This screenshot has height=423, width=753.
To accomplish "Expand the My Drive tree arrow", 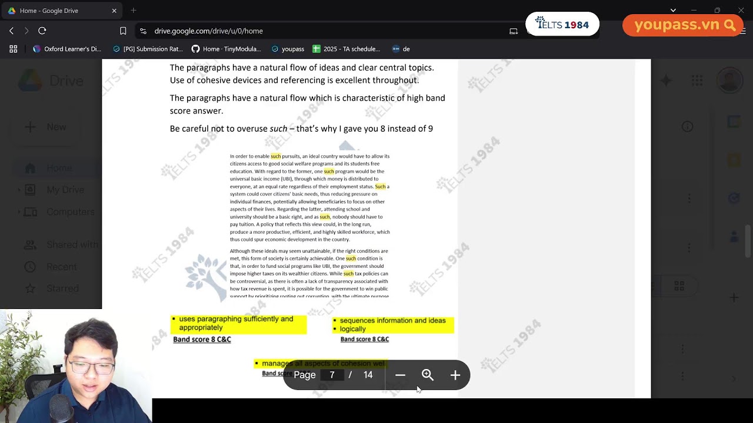I will [x=19, y=190].
